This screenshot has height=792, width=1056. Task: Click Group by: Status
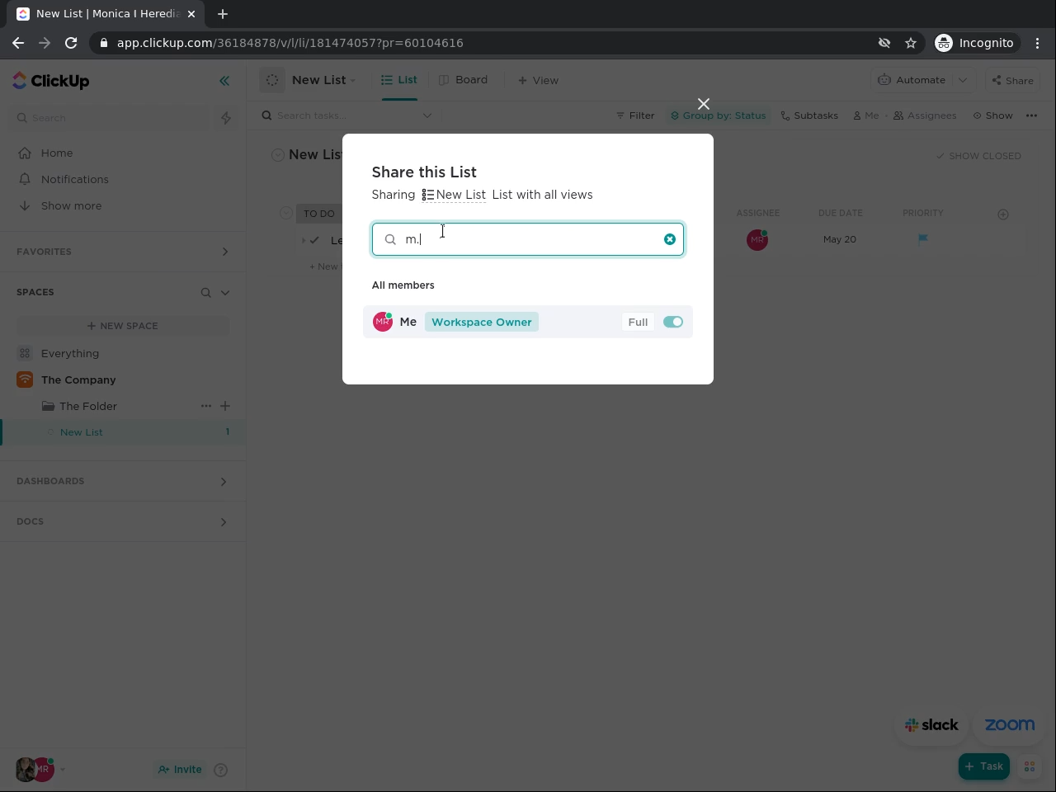coord(718,115)
